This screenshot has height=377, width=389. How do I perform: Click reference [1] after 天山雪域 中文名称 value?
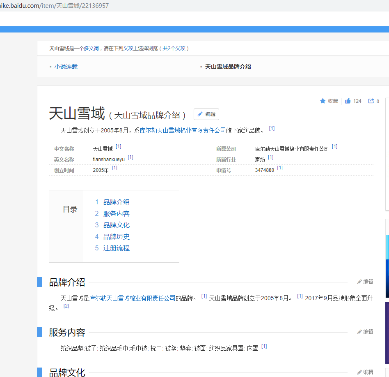pyautogui.click(x=118, y=146)
